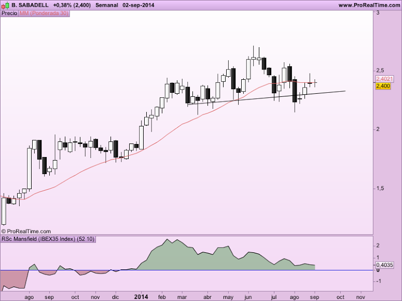Click the 02-sep-2014 date label
This screenshot has height=301, width=402.
click(138, 5)
